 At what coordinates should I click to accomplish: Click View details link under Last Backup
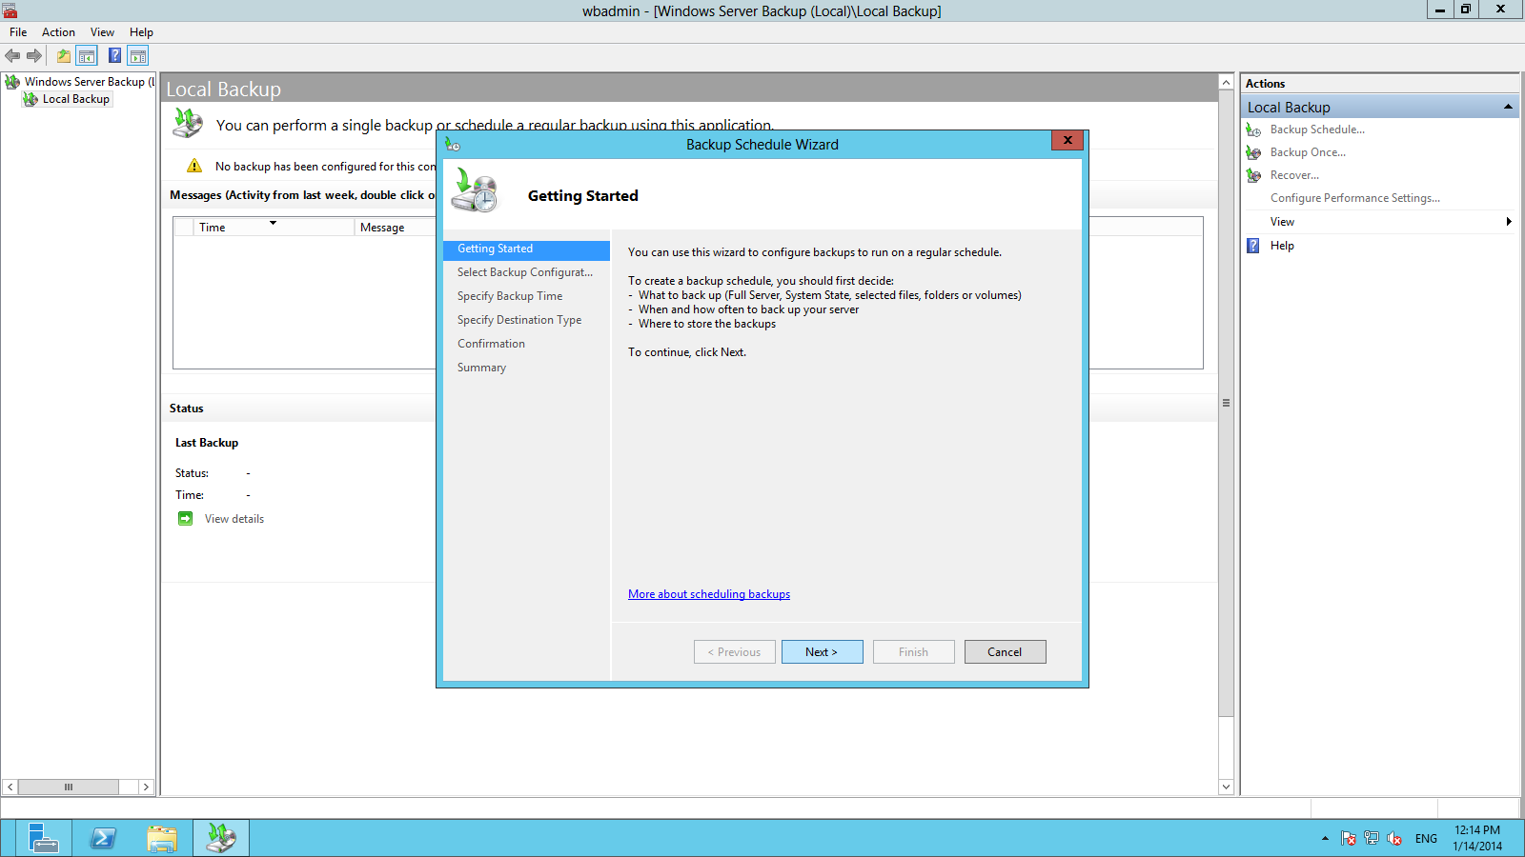coord(234,519)
